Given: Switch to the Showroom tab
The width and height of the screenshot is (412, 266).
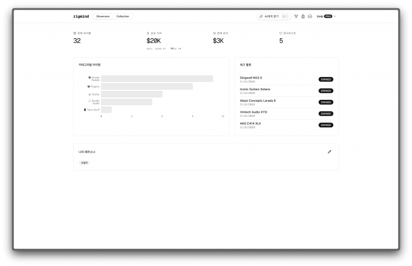Looking at the screenshot, I should 103,16.
